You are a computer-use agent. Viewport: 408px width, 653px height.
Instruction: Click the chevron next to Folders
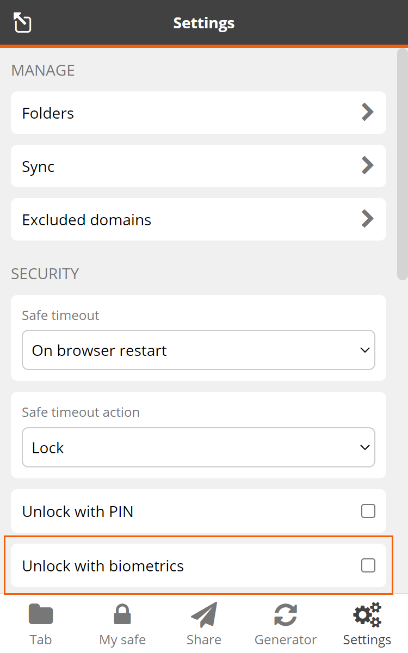point(367,113)
